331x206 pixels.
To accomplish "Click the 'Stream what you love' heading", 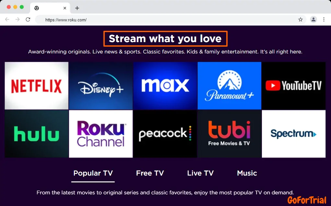I will point(165,39).
